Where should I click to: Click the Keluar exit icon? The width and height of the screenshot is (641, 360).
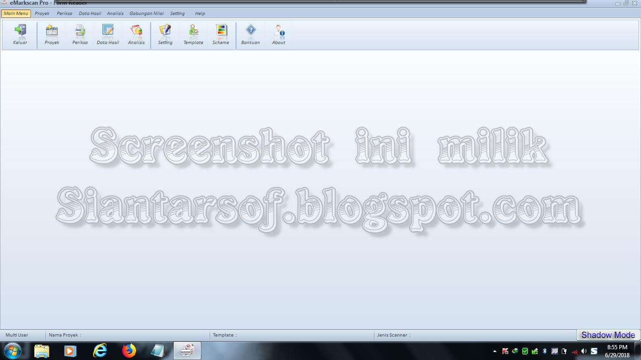pos(20,35)
